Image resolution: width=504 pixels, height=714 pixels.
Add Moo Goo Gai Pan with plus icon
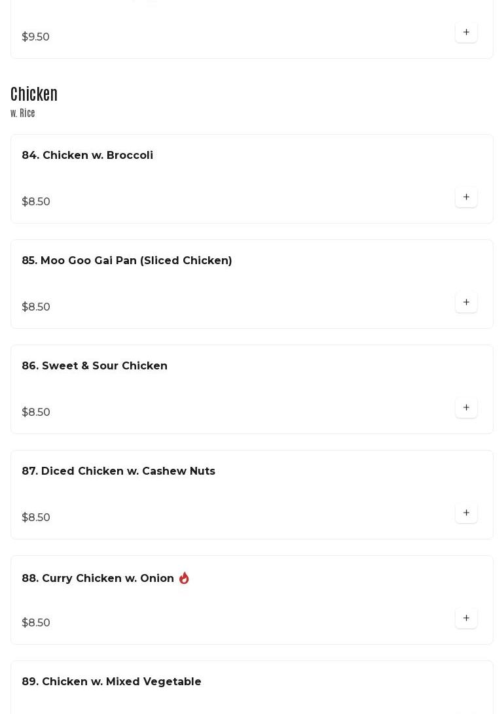(x=466, y=302)
